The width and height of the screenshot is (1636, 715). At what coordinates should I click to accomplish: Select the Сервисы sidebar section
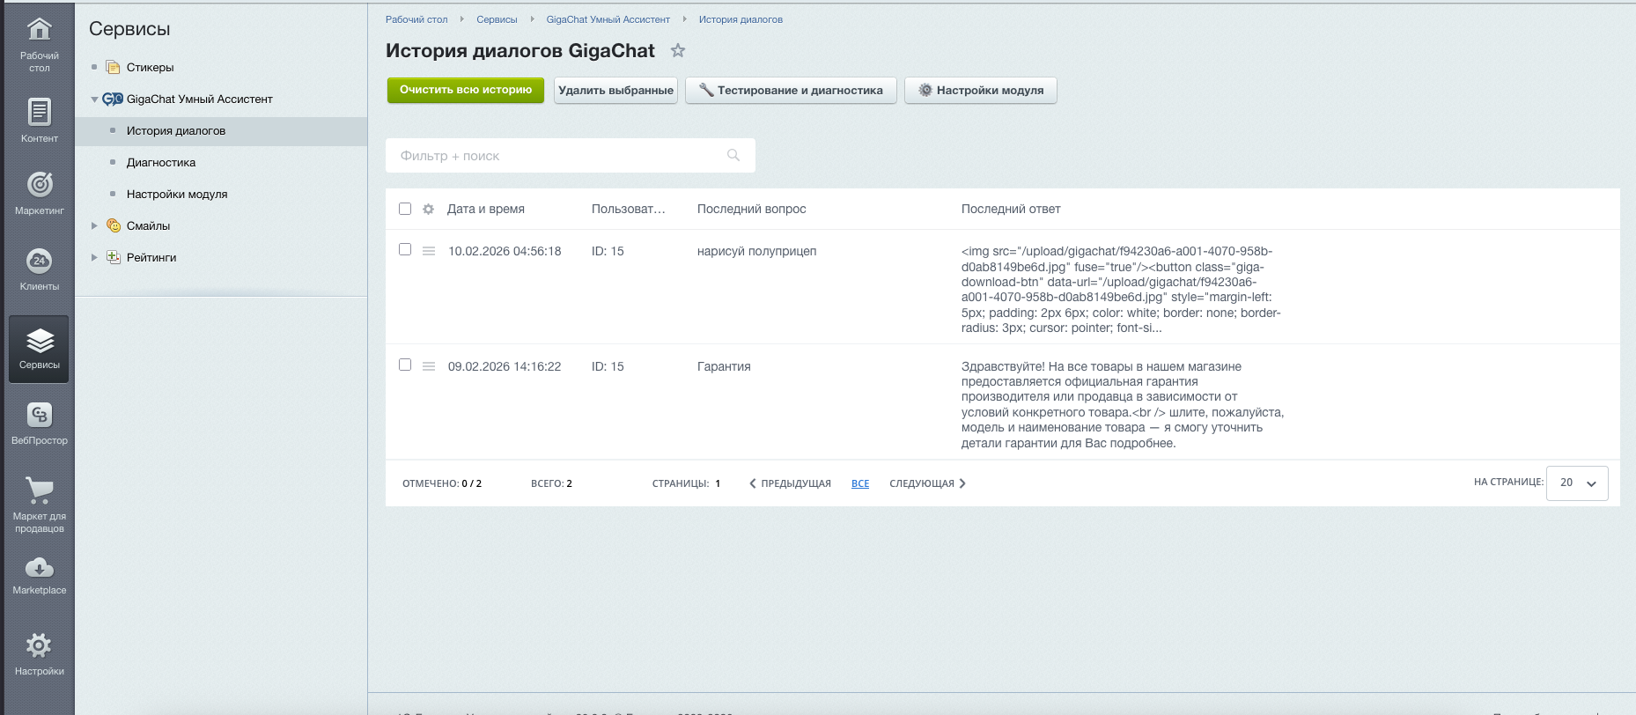(40, 349)
